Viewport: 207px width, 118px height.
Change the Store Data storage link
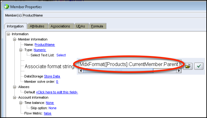pos(52,76)
